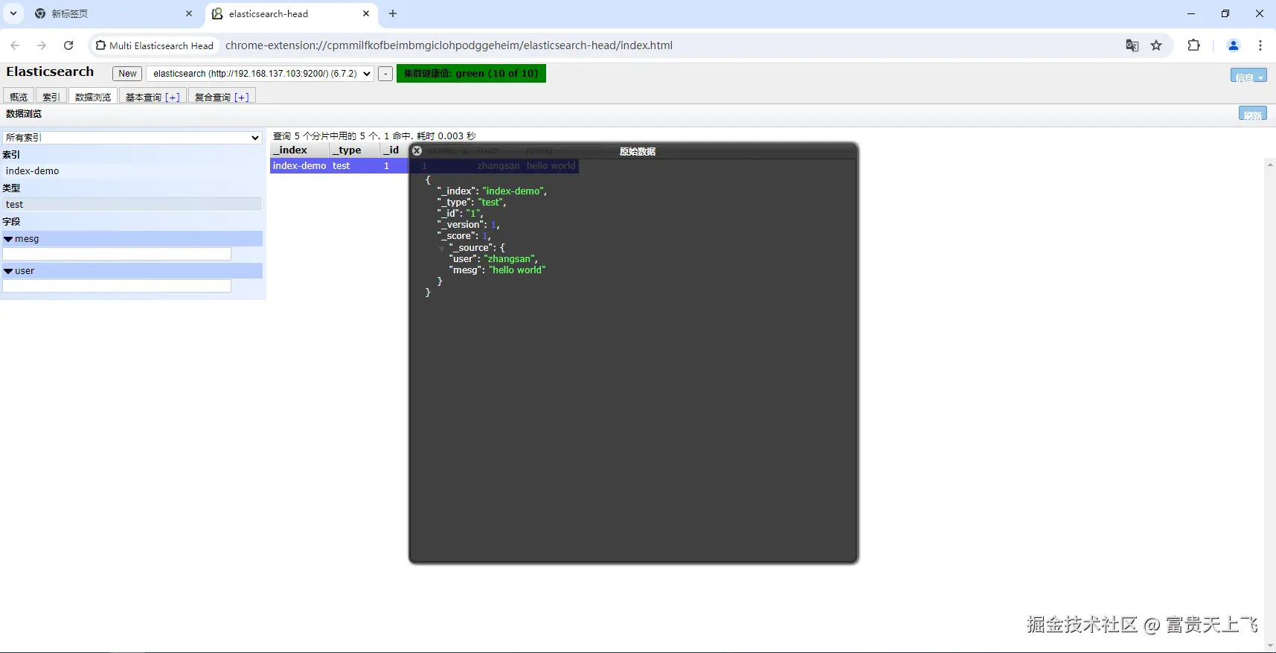Add a new 复合查询 tab with [+]

(242, 97)
